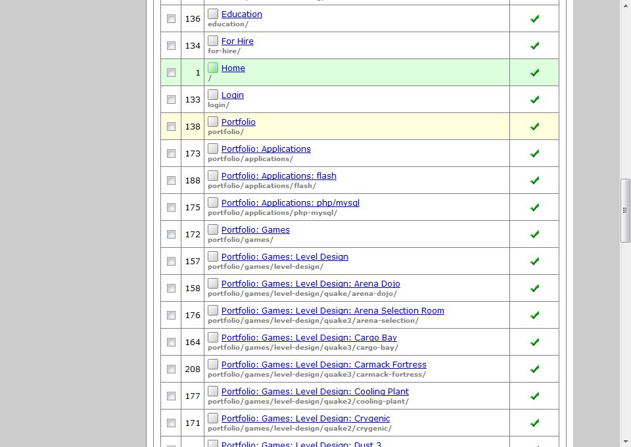Mark the checkbox for row 171 Crygenic
The image size is (631, 447).
(172, 423)
